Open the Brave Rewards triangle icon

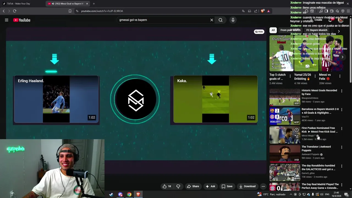[x=268, y=11]
